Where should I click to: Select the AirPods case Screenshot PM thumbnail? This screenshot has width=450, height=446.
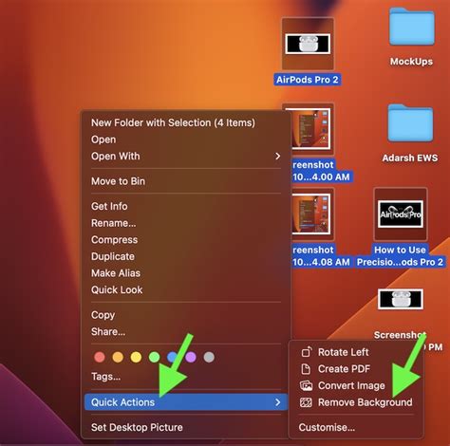[x=401, y=299]
